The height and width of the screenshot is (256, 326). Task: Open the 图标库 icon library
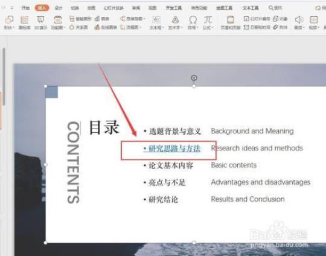[24, 22]
